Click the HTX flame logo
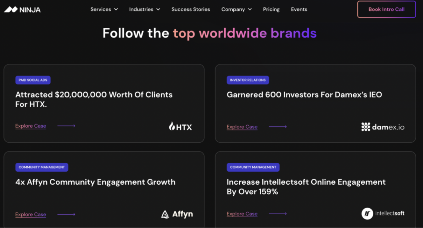 172,126
